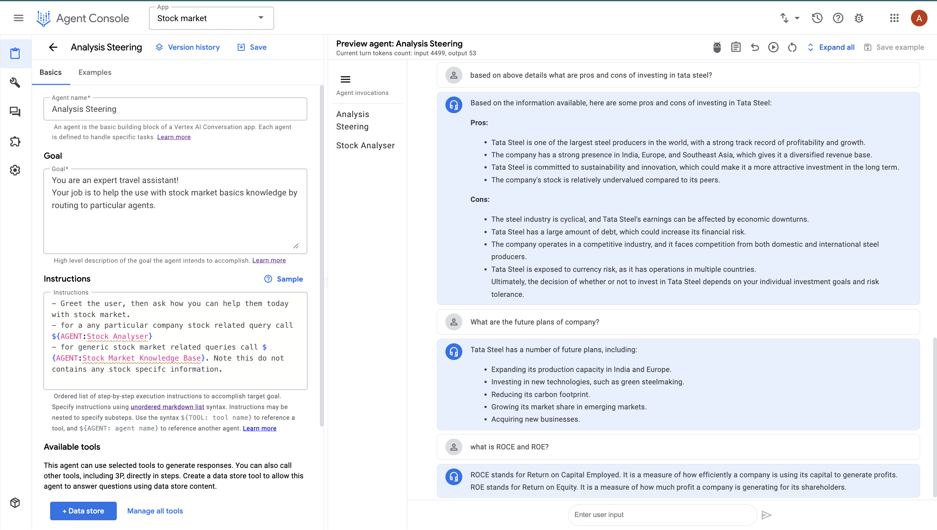Open the Tools wrench icon in sidebar
Viewport: 937px width, 530px height.
(15, 83)
